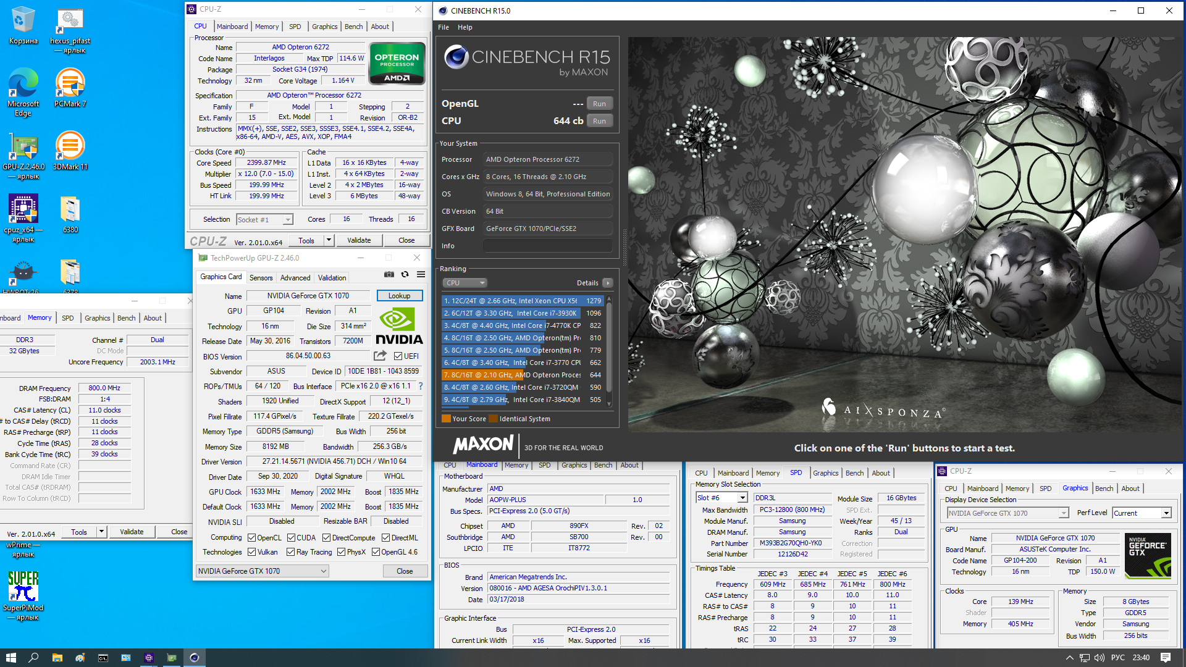
Task: Toggle the CUDA checkbox
Action: (x=291, y=538)
